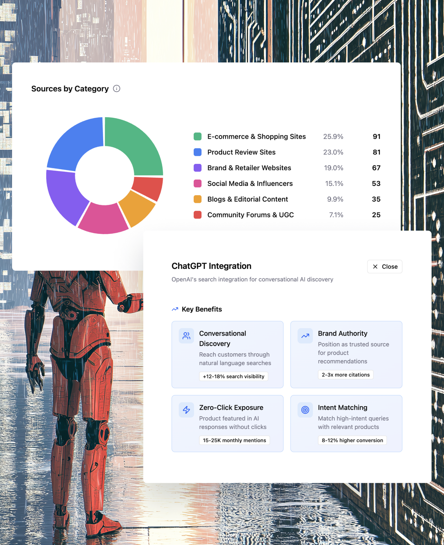
Task: Click the Brand Authority card title
Action: [x=343, y=334]
